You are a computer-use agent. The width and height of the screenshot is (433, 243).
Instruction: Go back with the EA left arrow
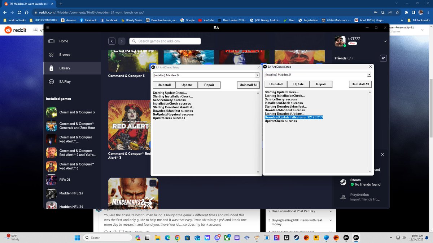[112, 41]
